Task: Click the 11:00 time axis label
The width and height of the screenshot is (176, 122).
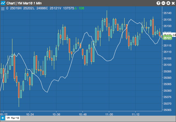Action: pos(109,114)
